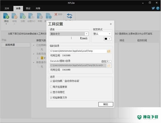Viewport: 161px width, 123px height.
Task: Browse folder icon for Scratch directory
Action: point(109,66)
